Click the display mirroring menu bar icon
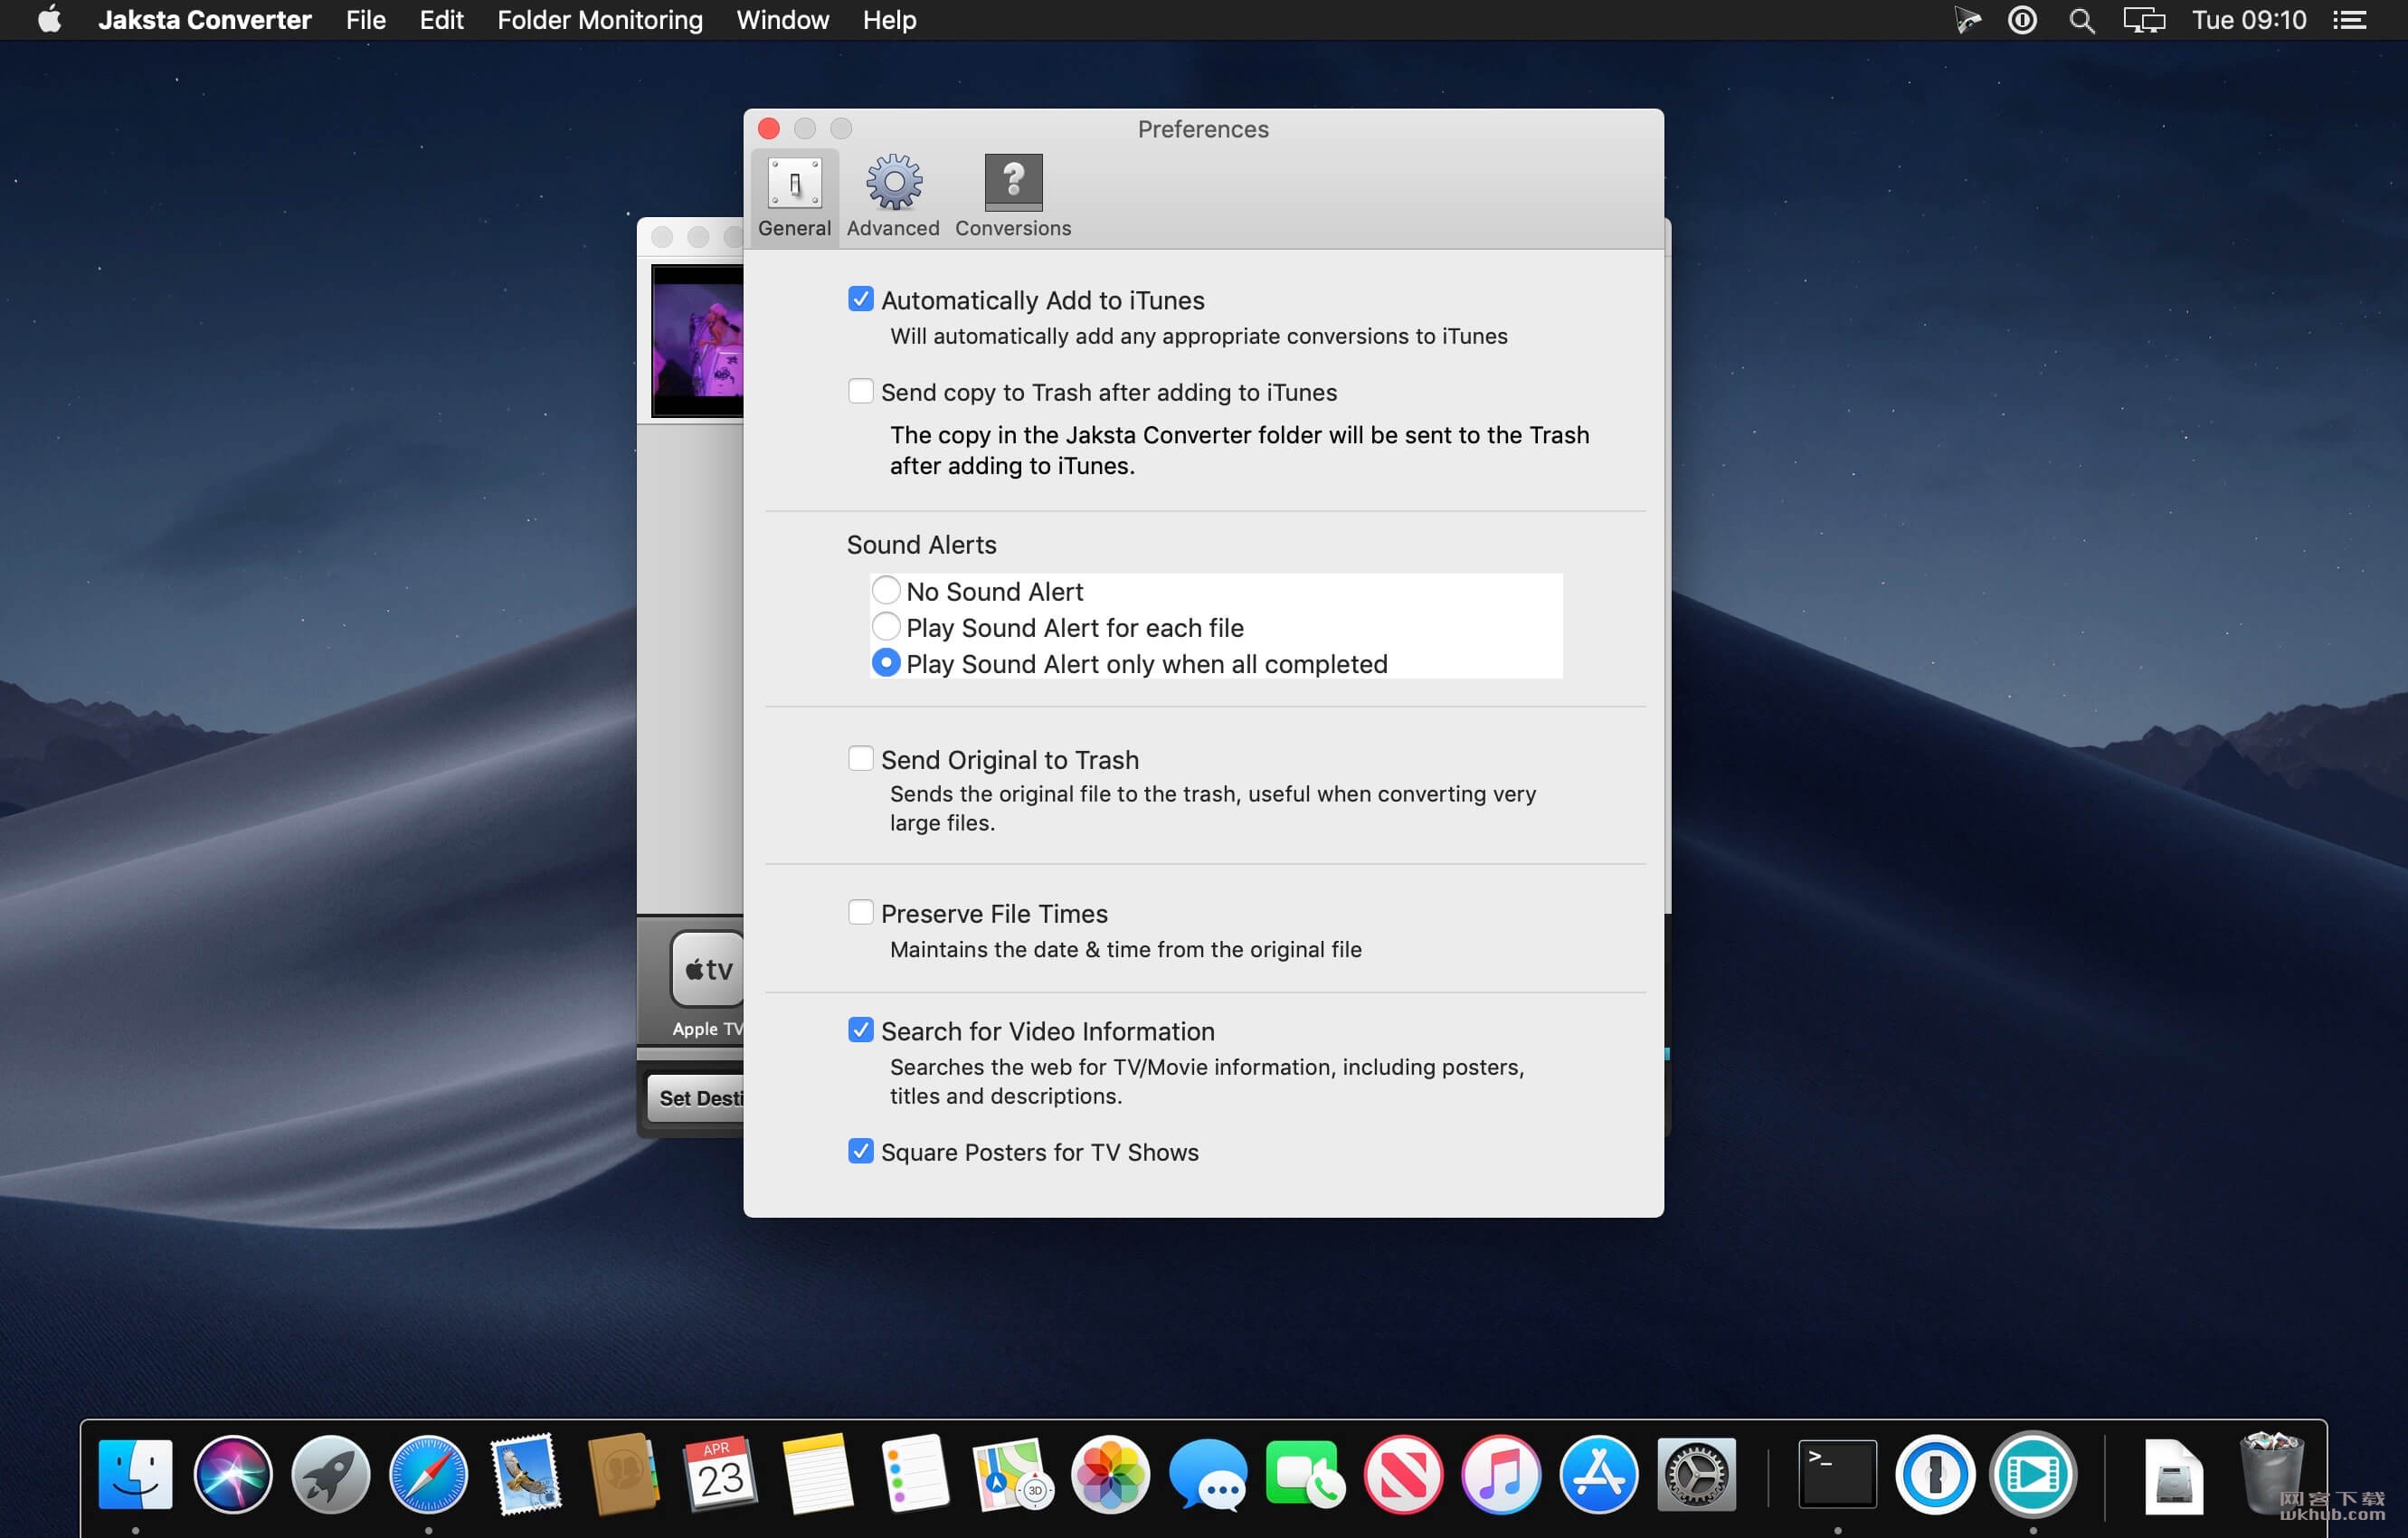2408x1538 pixels. pyautogui.click(x=2144, y=20)
